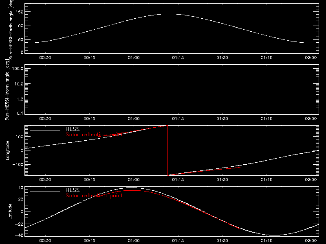Click the peak of the Earth angle curve

click(170, 14)
